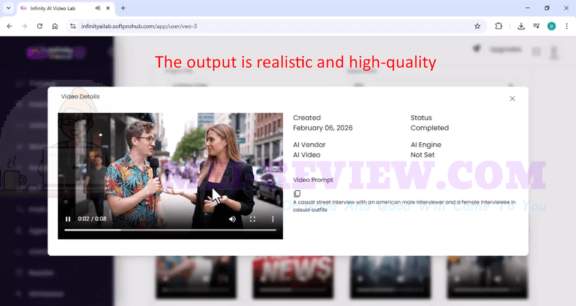576x306 pixels.
Task: Click the video prompt description text
Action: [x=404, y=206]
